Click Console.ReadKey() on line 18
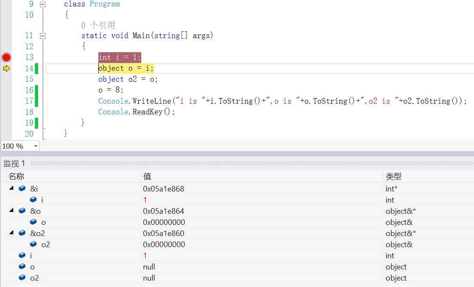Screen dimensions: 474x287 (x=137, y=112)
